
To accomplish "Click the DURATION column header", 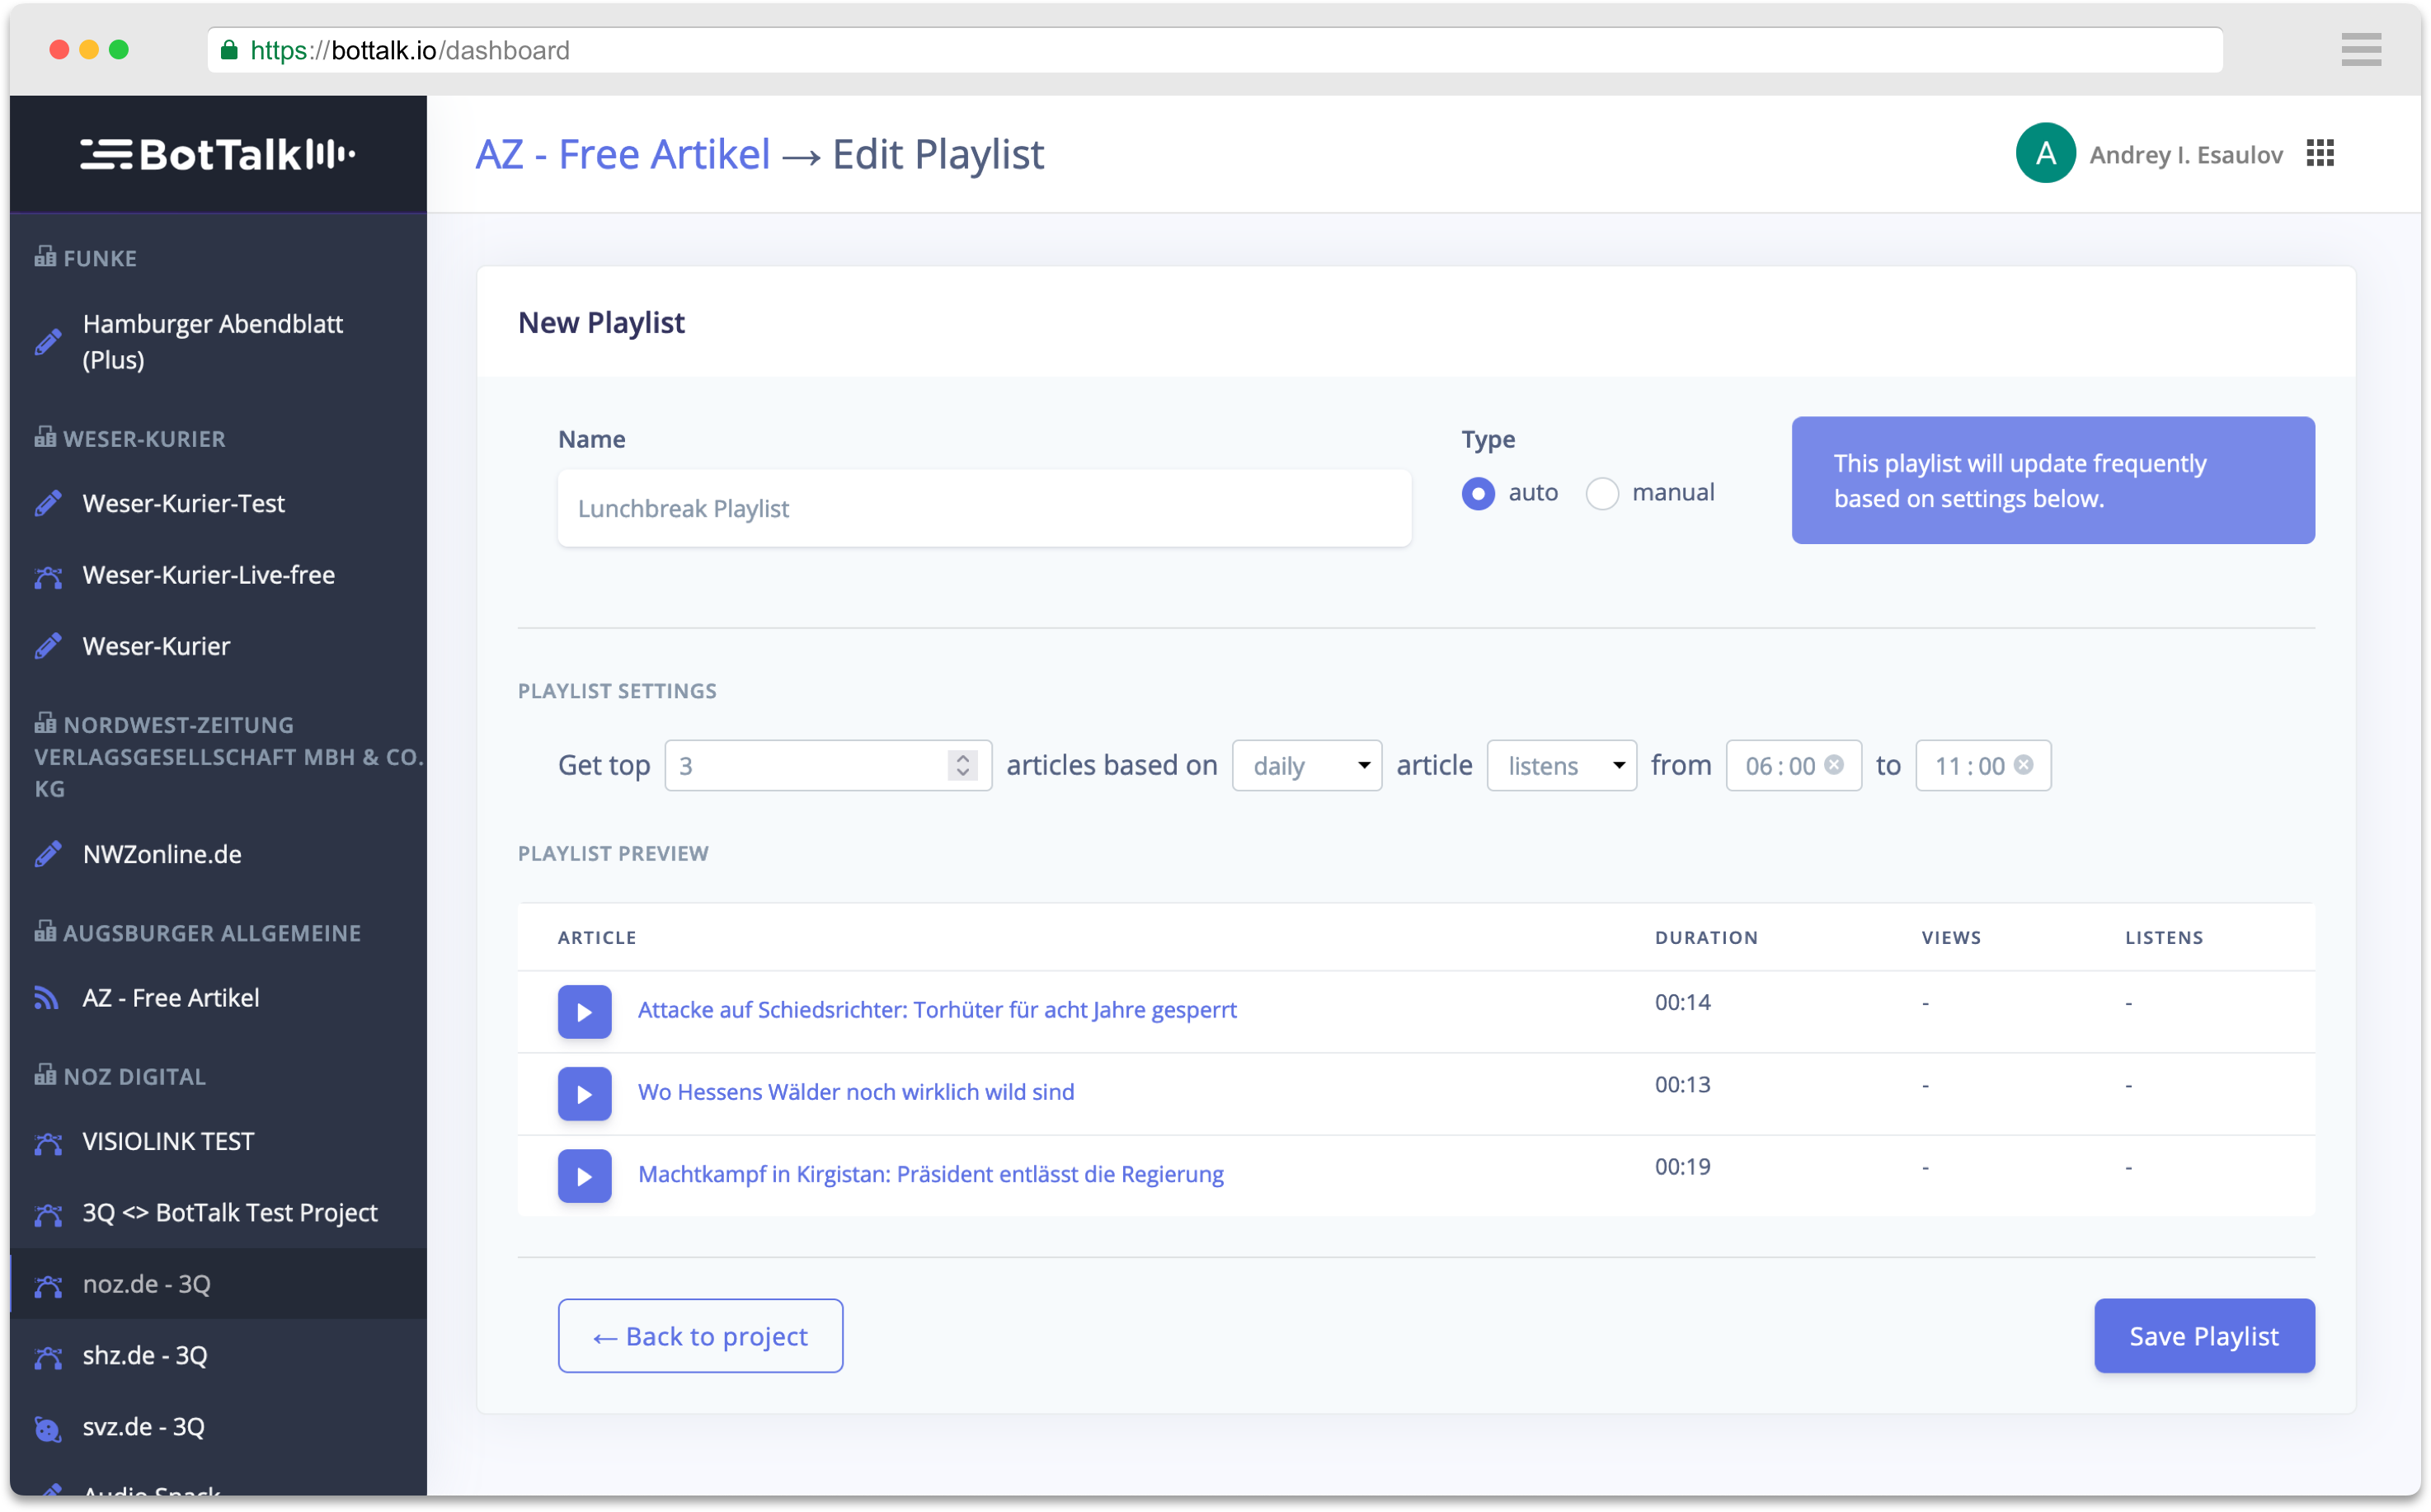I will [x=1705, y=937].
